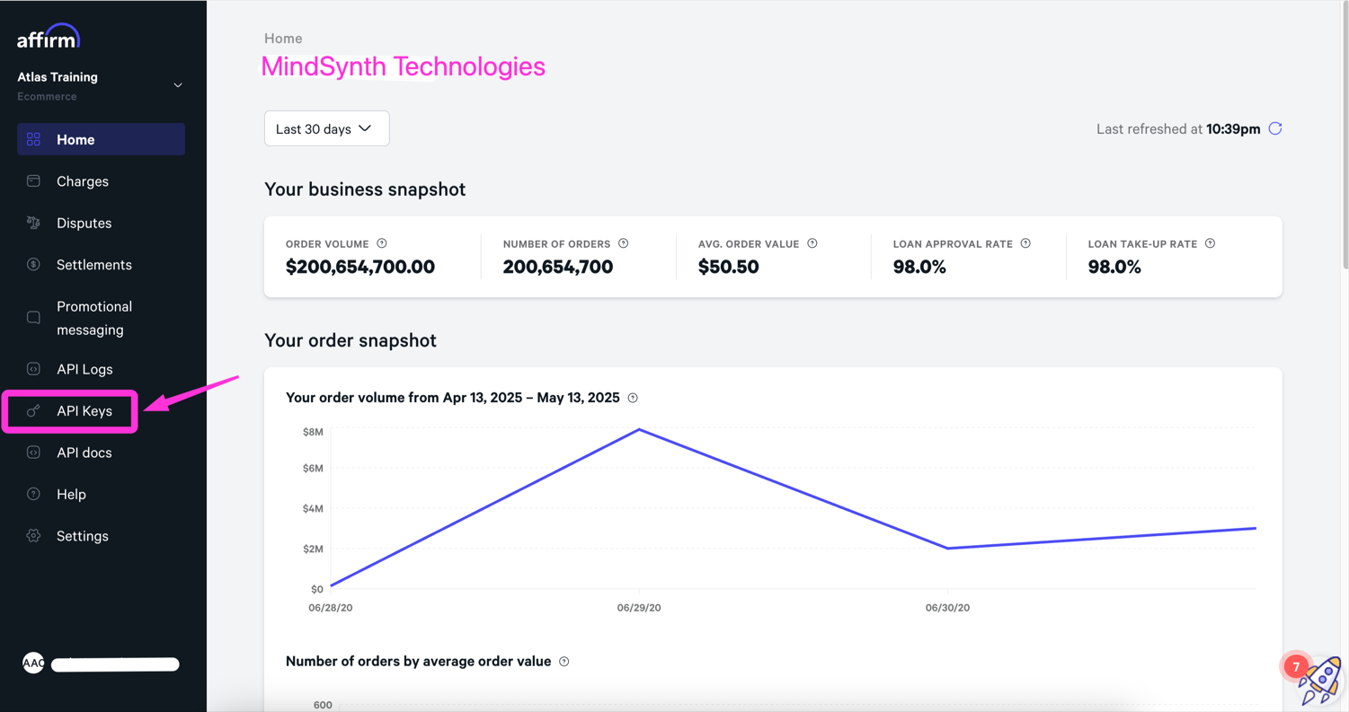Click the Last refreshed at 10:39pm text
The width and height of the screenshot is (1349, 712).
point(1178,129)
